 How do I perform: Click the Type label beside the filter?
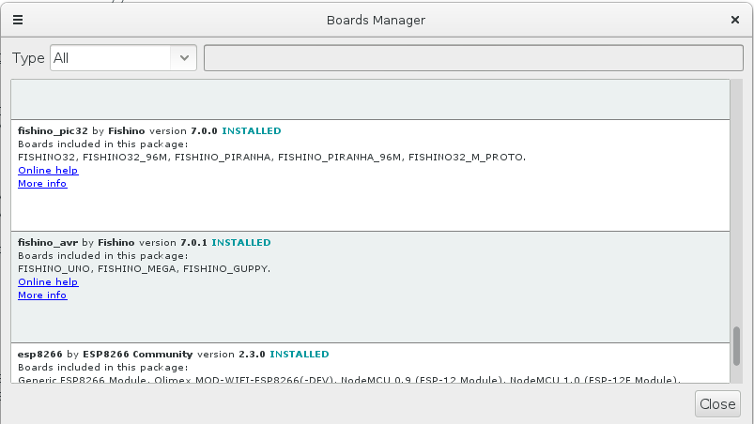coord(28,58)
